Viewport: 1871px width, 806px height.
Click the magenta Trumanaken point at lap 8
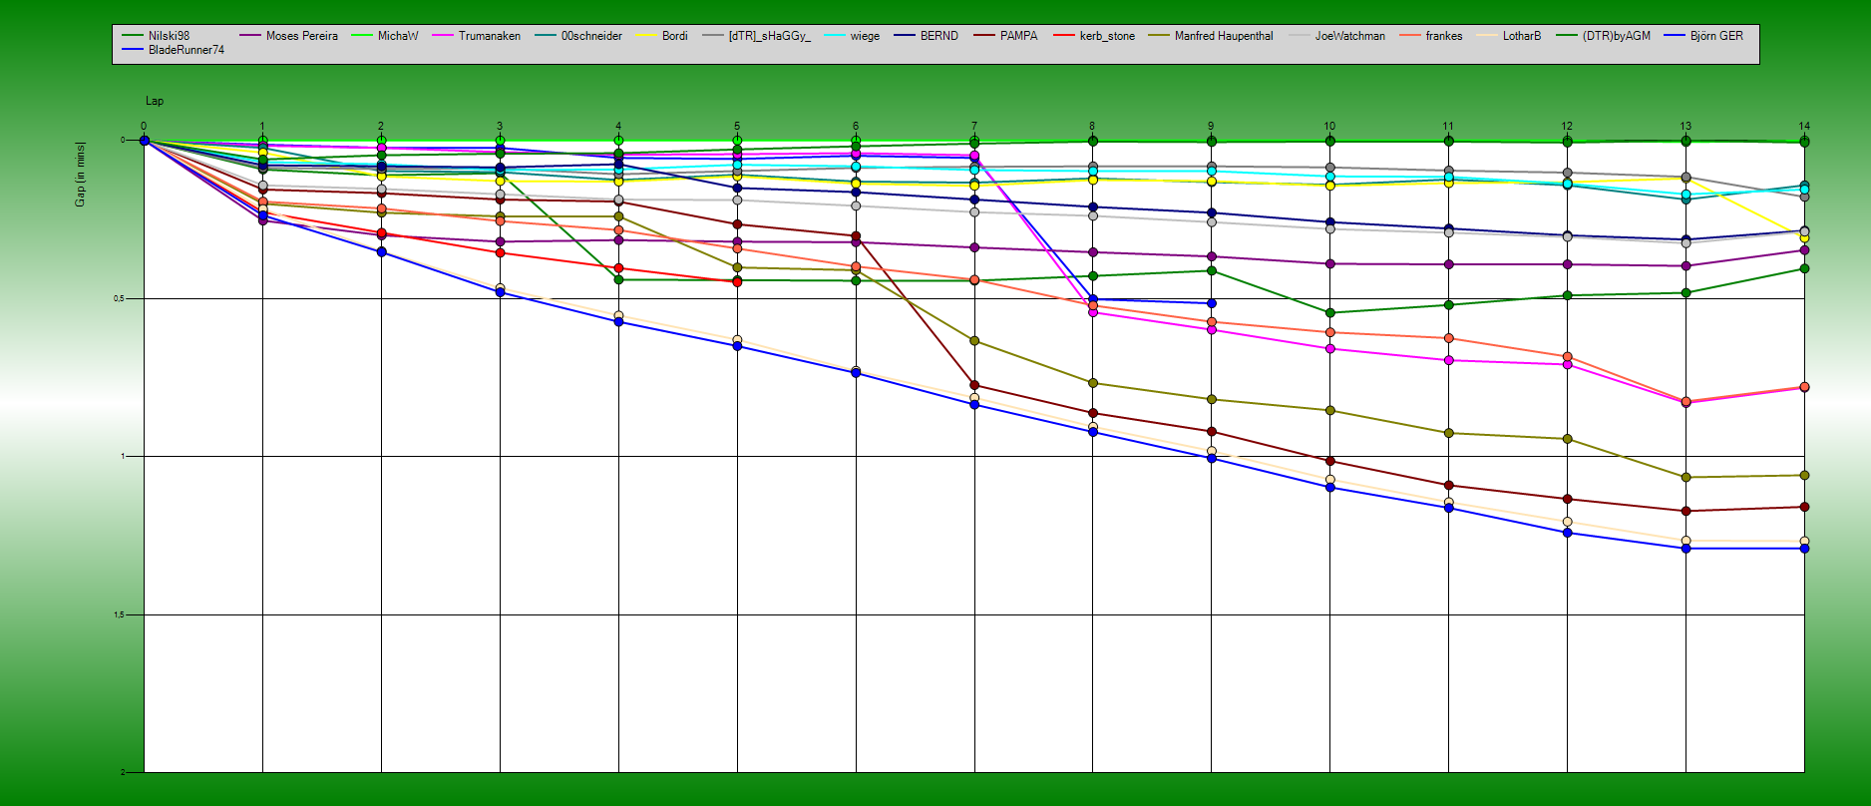[x=1093, y=312]
